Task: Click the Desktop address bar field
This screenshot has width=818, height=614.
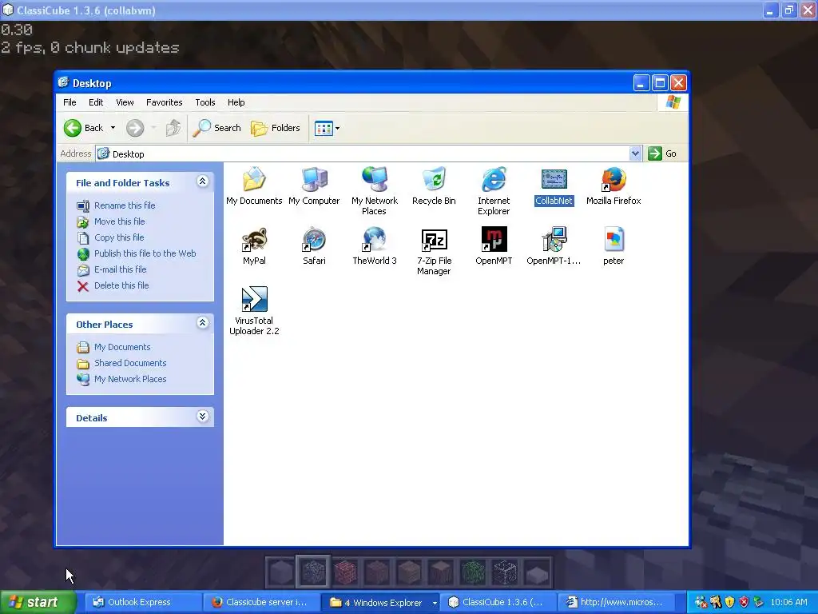Action: [x=368, y=153]
